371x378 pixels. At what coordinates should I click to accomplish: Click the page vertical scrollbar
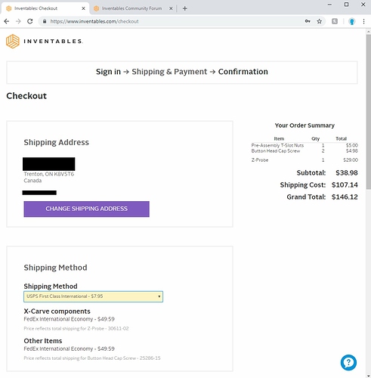point(368,112)
